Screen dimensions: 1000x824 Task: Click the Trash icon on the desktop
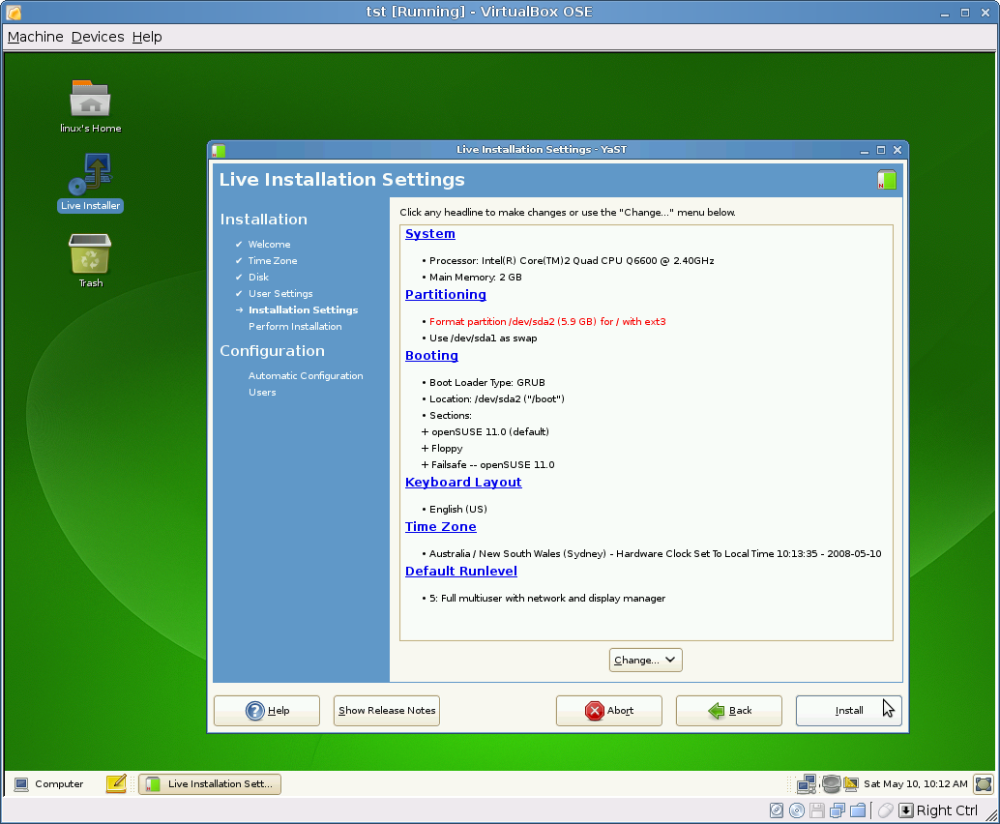coord(90,255)
